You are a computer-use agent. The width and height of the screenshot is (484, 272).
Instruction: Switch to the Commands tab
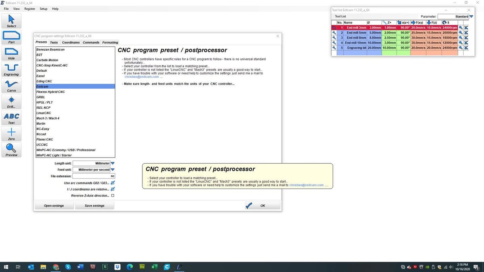tap(91, 42)
